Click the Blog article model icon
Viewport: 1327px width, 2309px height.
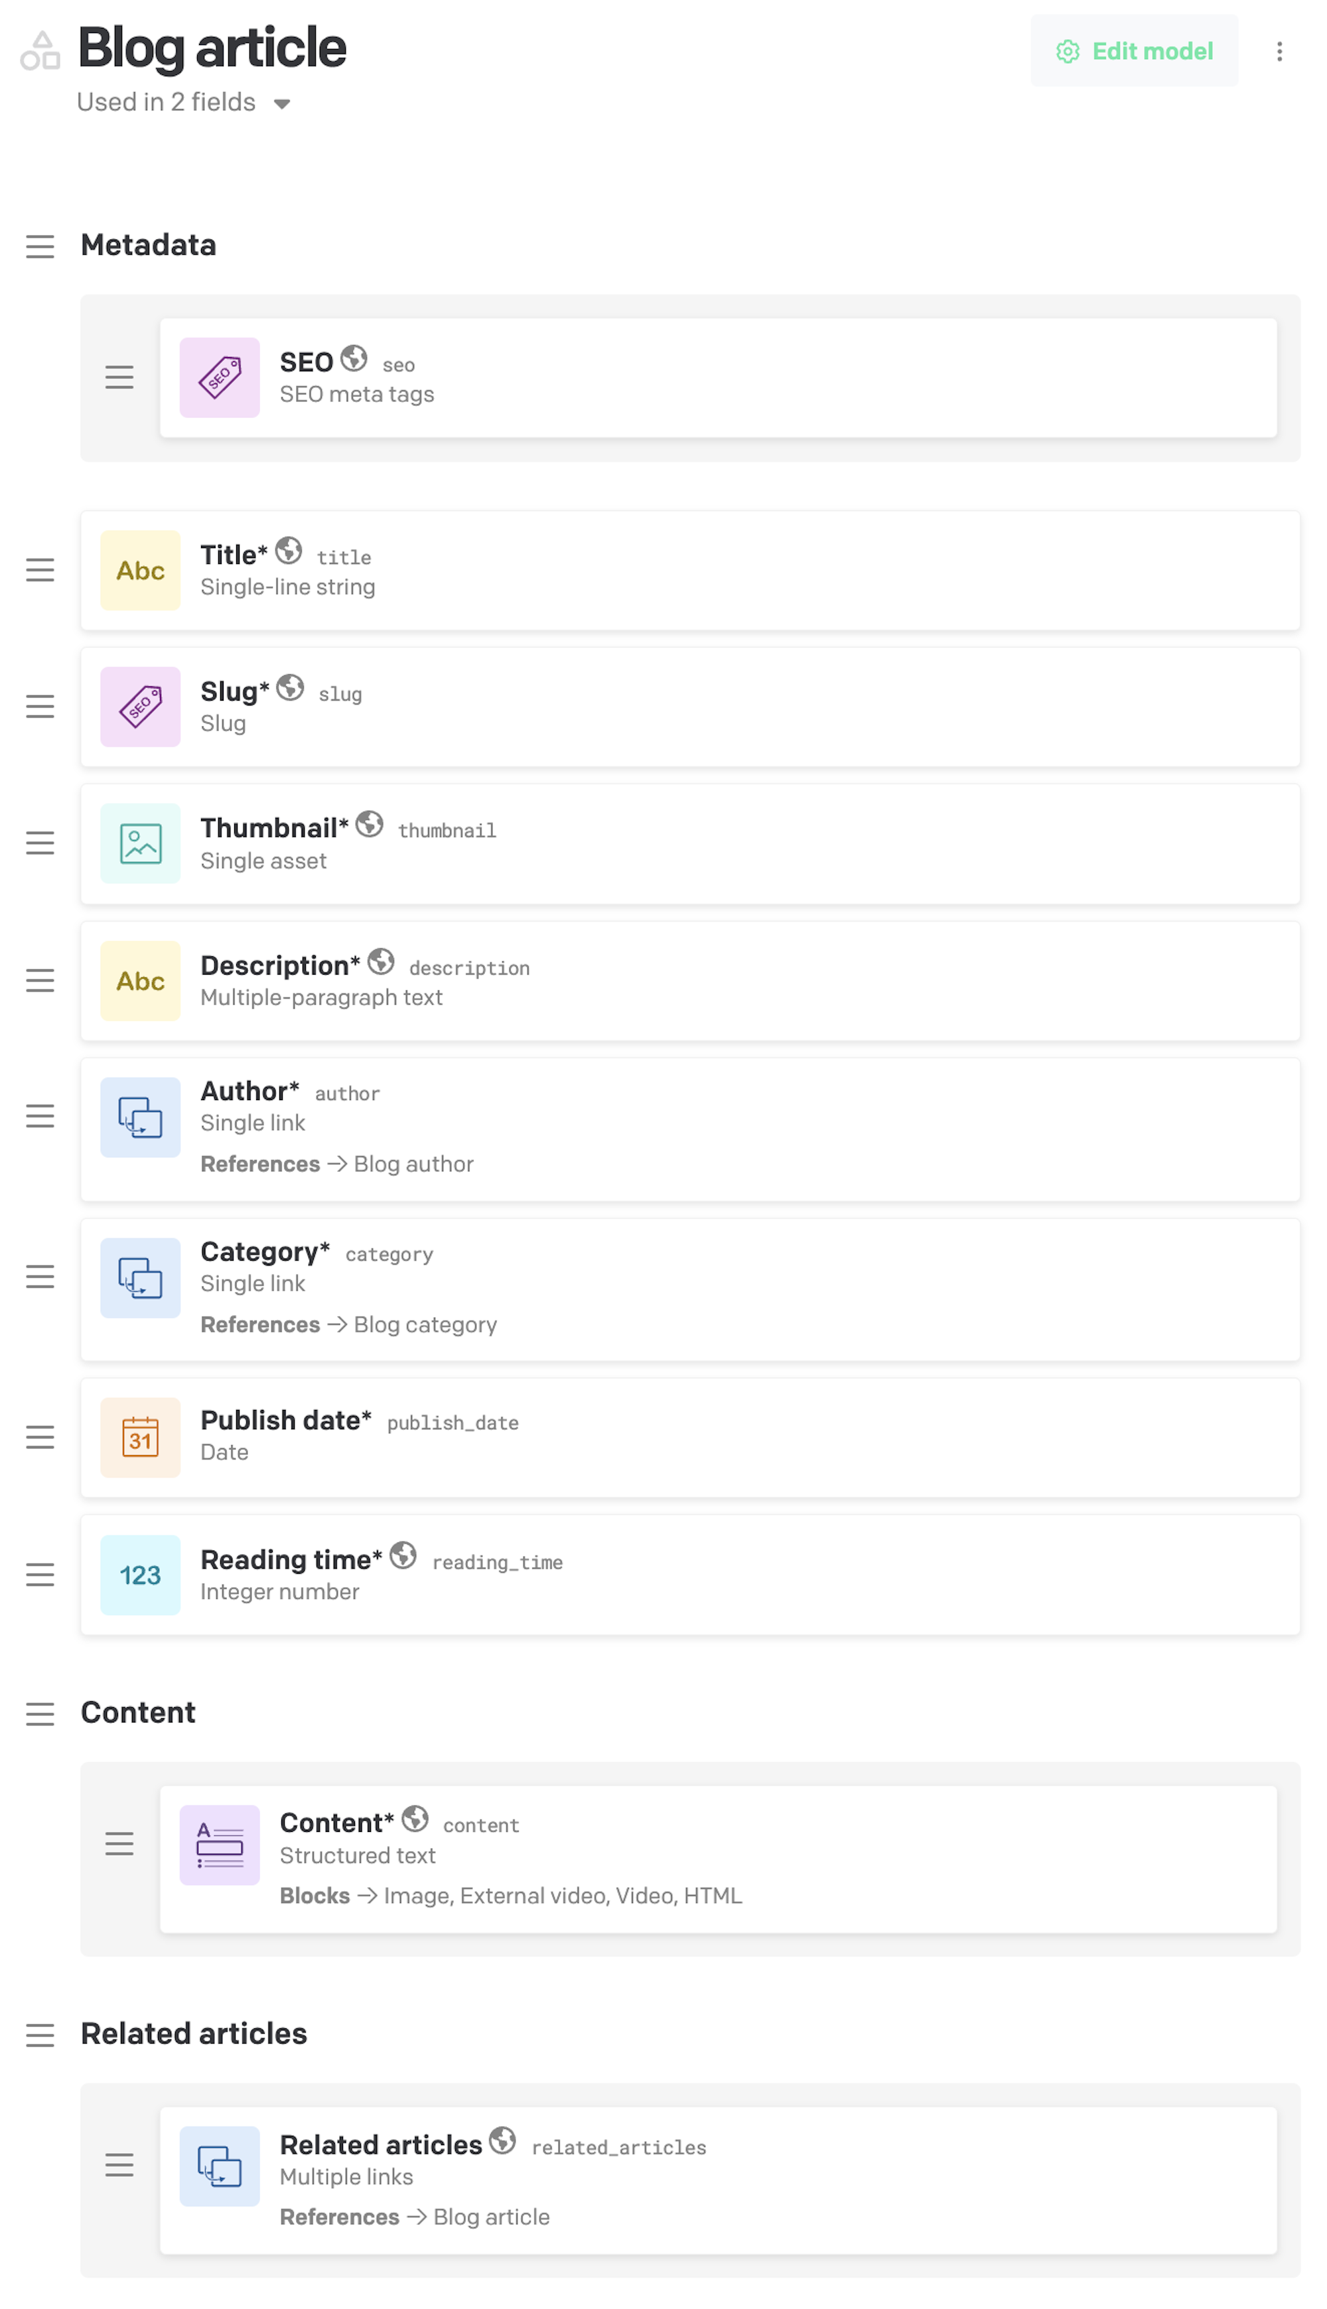(40, 50)
